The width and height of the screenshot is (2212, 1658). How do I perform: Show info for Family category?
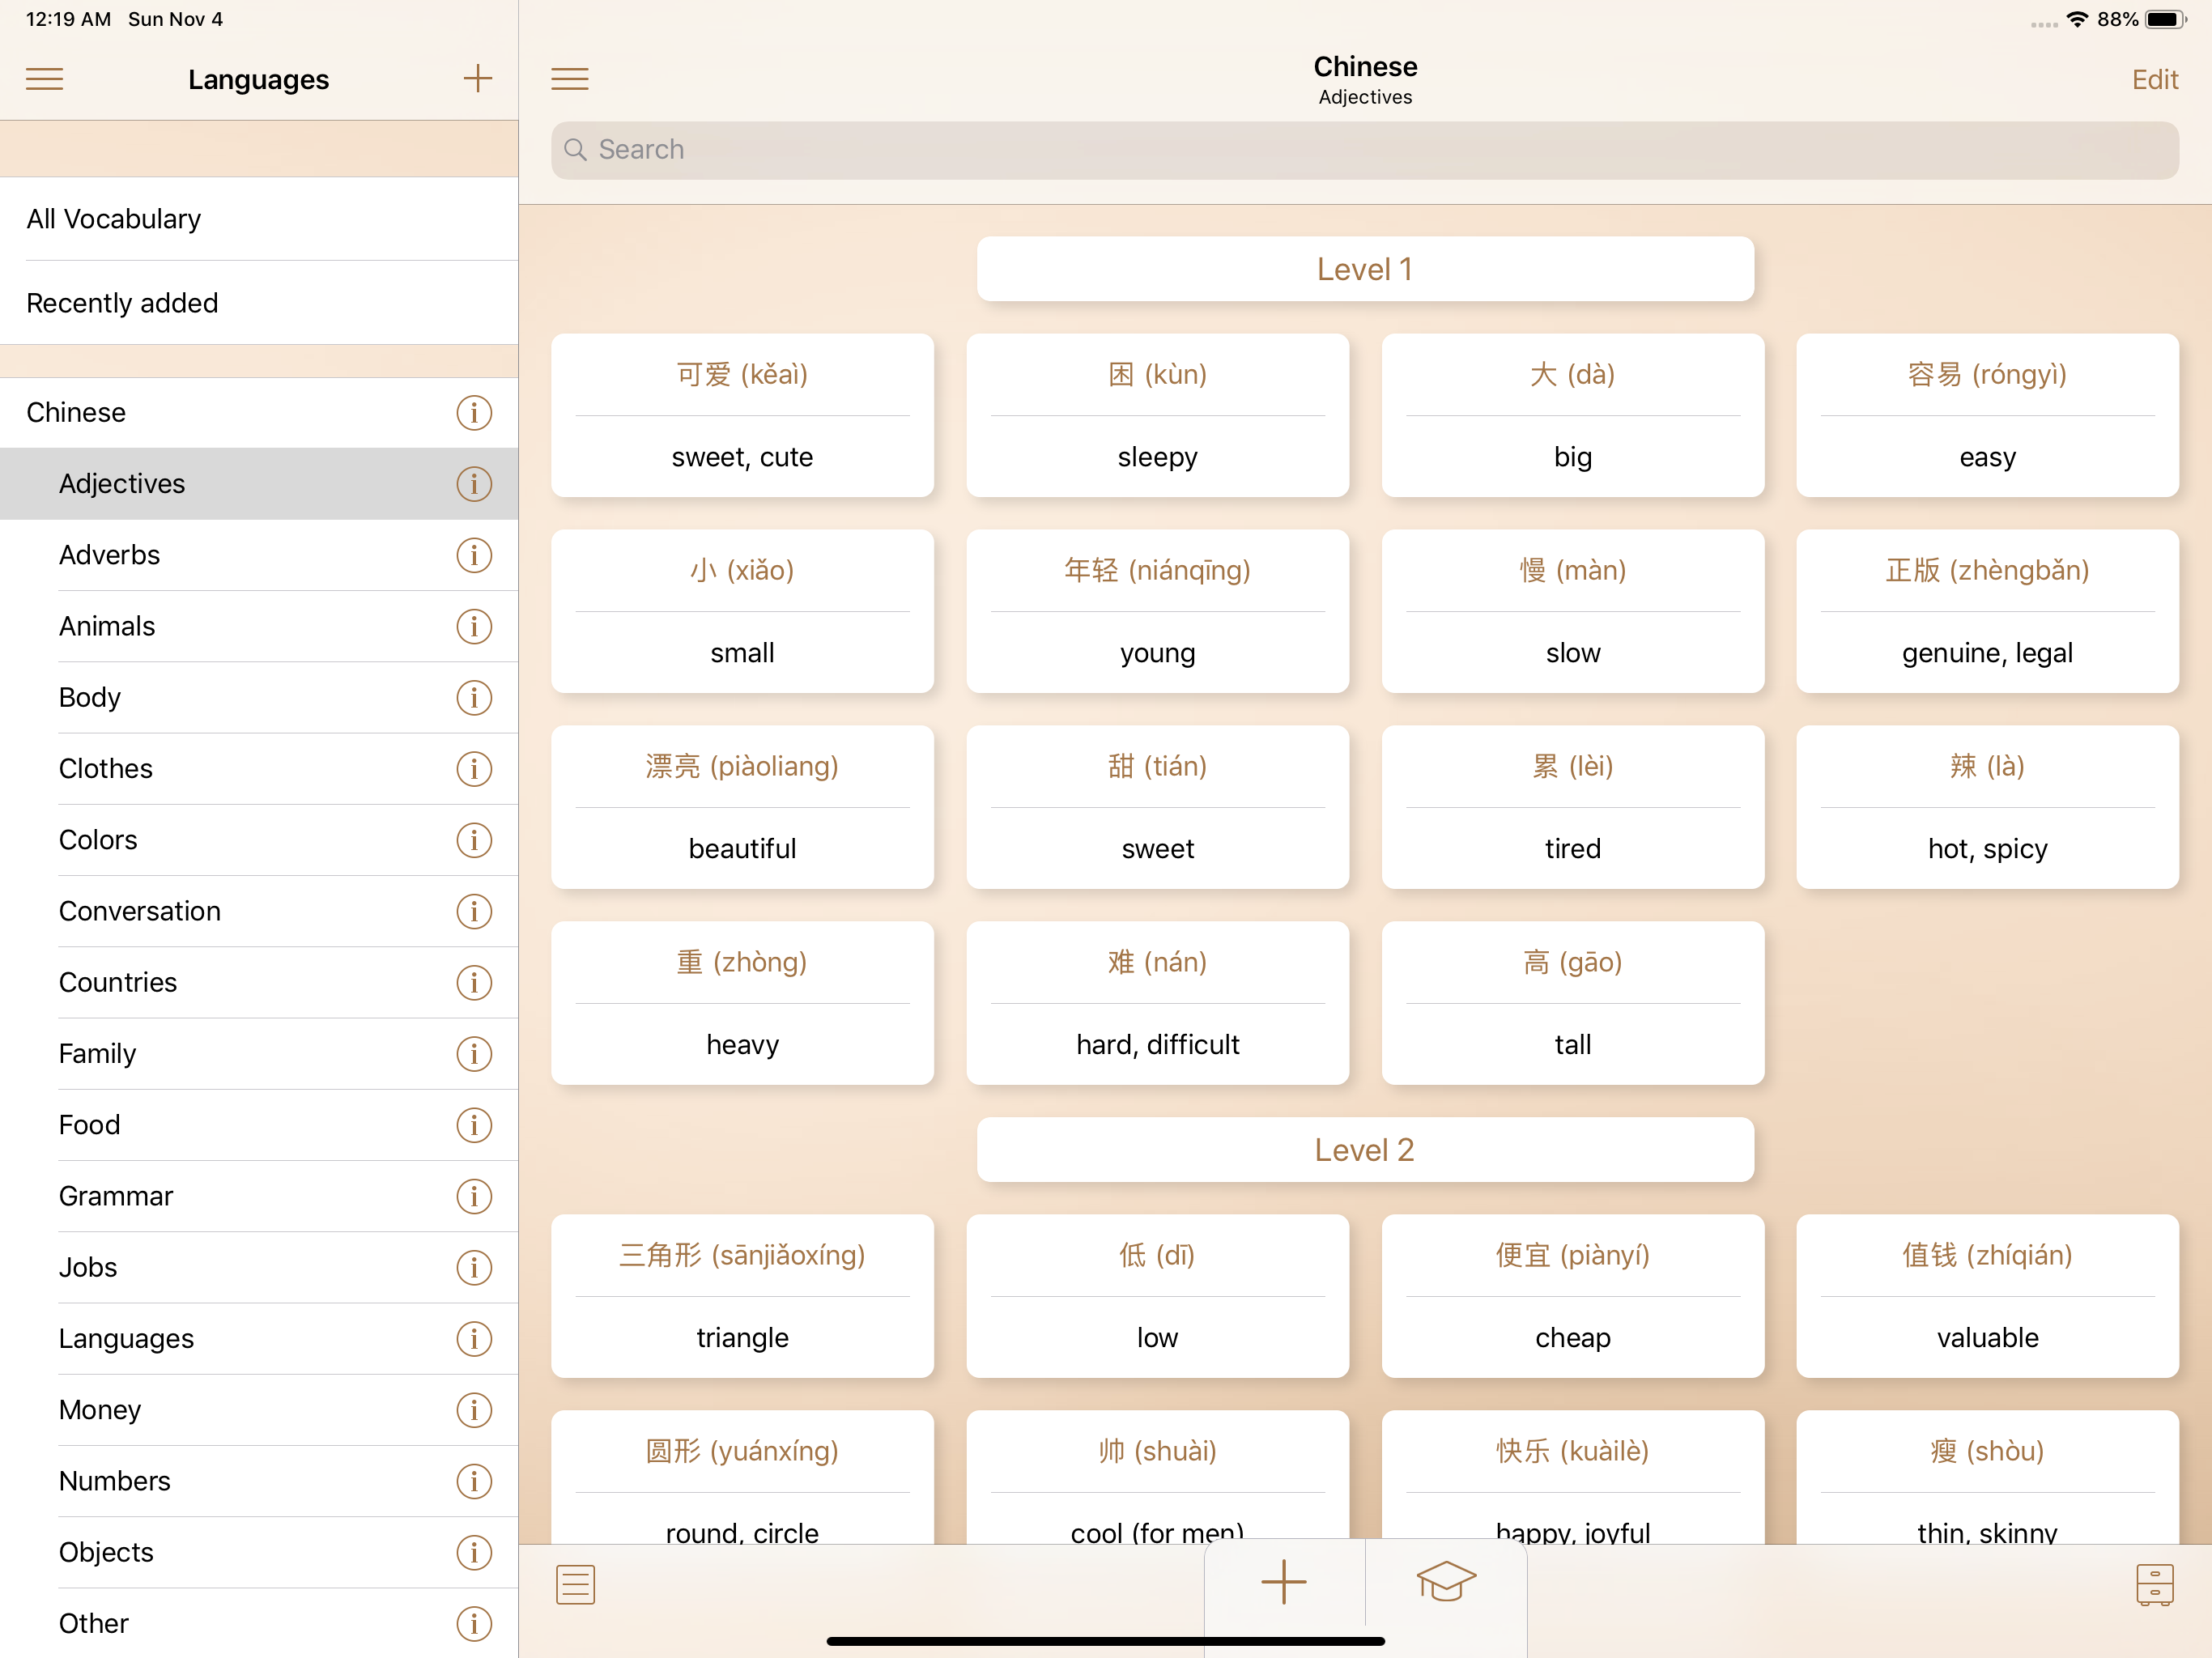474,1054
